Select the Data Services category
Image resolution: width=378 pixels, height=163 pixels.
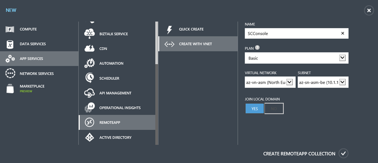point(39,44)
